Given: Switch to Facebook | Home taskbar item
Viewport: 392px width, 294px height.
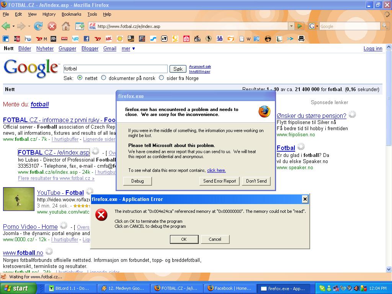Looking at the screenshot, I should (x=229, y=288).
